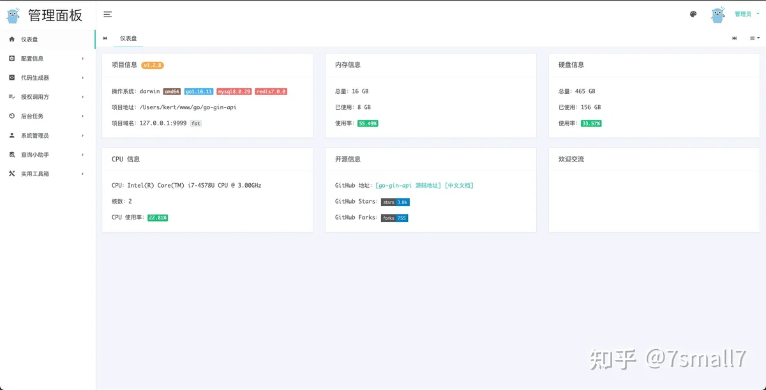Click the 总量: 465 GB text
Viewport: 766px width, 390px height.
(x=576, y=91)
